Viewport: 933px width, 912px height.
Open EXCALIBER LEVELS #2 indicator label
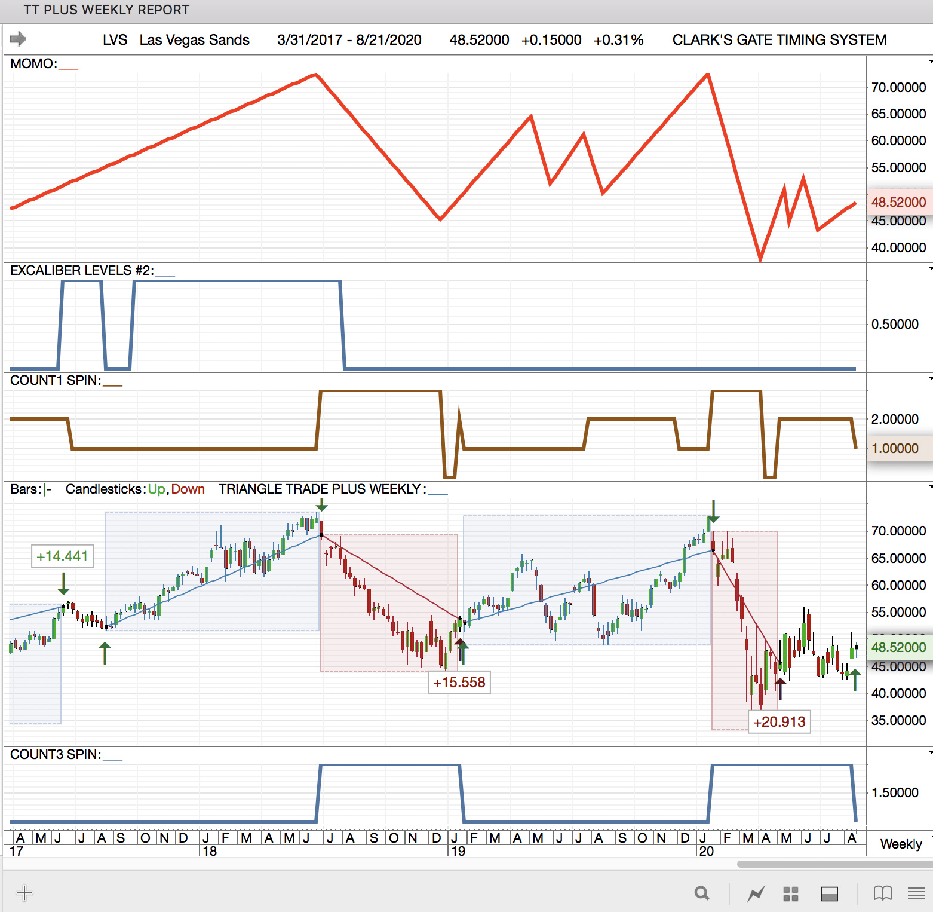point(82,271)
